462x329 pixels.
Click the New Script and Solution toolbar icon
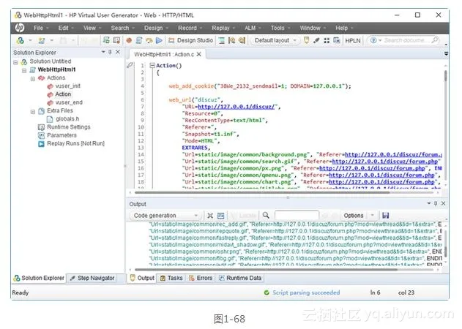point(21,40)
